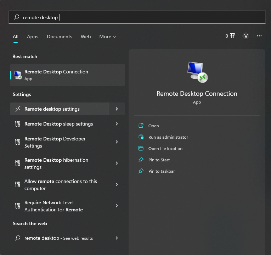
Task: Click the Pin to Start pin icon
Action: coord(141,160)
